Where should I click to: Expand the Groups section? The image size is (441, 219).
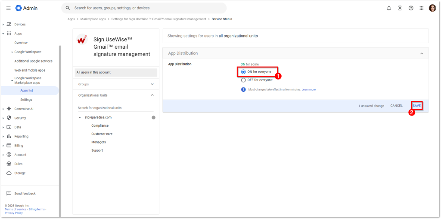tap(152, 84)
